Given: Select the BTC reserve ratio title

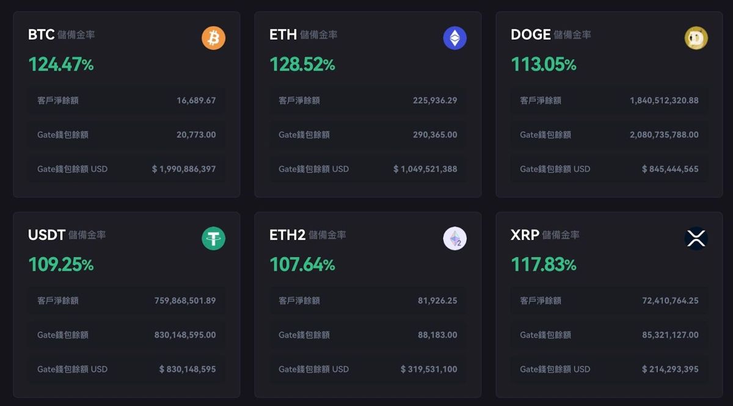Looking at the screenshot, I should [x=61, y=35].
